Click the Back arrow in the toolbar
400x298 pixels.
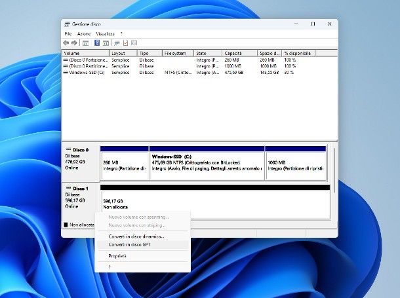point(66,43)
